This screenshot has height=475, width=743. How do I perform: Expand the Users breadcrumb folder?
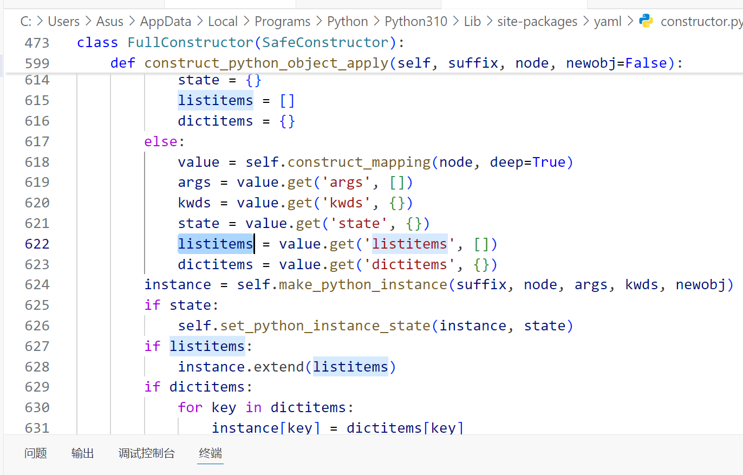(x=63, y=22)
